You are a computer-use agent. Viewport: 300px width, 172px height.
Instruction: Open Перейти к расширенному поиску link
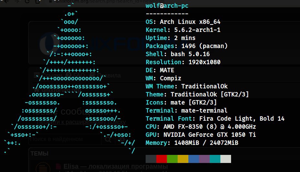[81, 122]
